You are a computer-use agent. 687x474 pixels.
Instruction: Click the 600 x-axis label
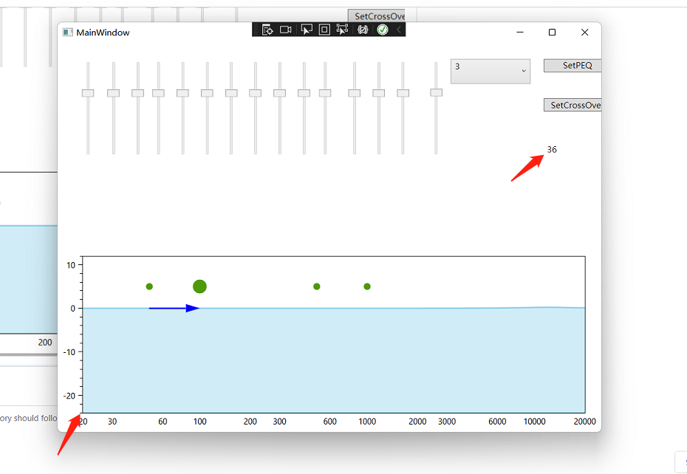[x=330, y=422]
